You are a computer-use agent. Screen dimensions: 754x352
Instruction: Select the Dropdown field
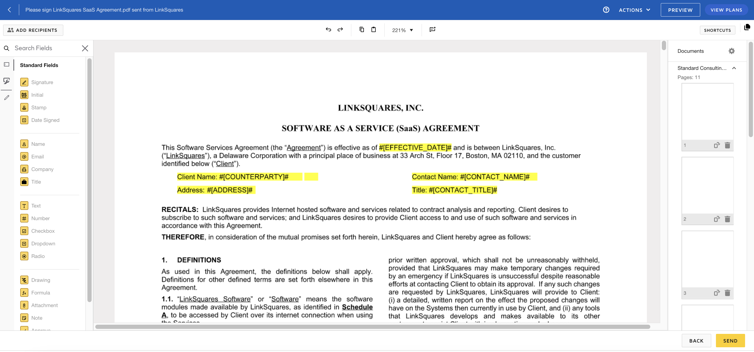pos(38,244)
